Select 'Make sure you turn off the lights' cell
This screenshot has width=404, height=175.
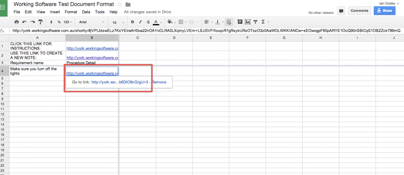(x=37, y=71)
